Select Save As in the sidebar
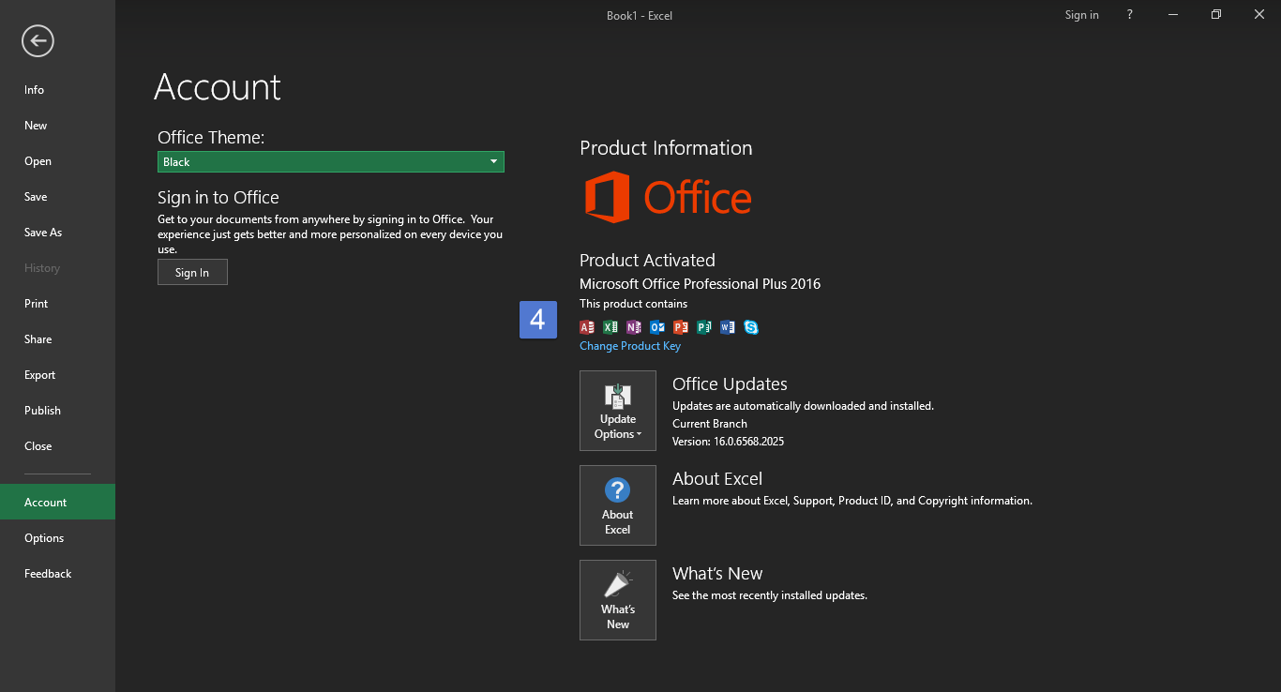Viewport: 1281px width, 692px height. [57, 233]
